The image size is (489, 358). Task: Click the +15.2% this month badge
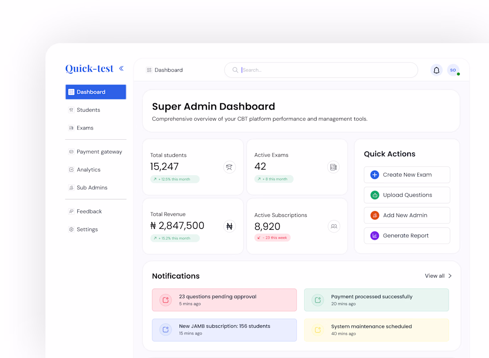[175, 238]
